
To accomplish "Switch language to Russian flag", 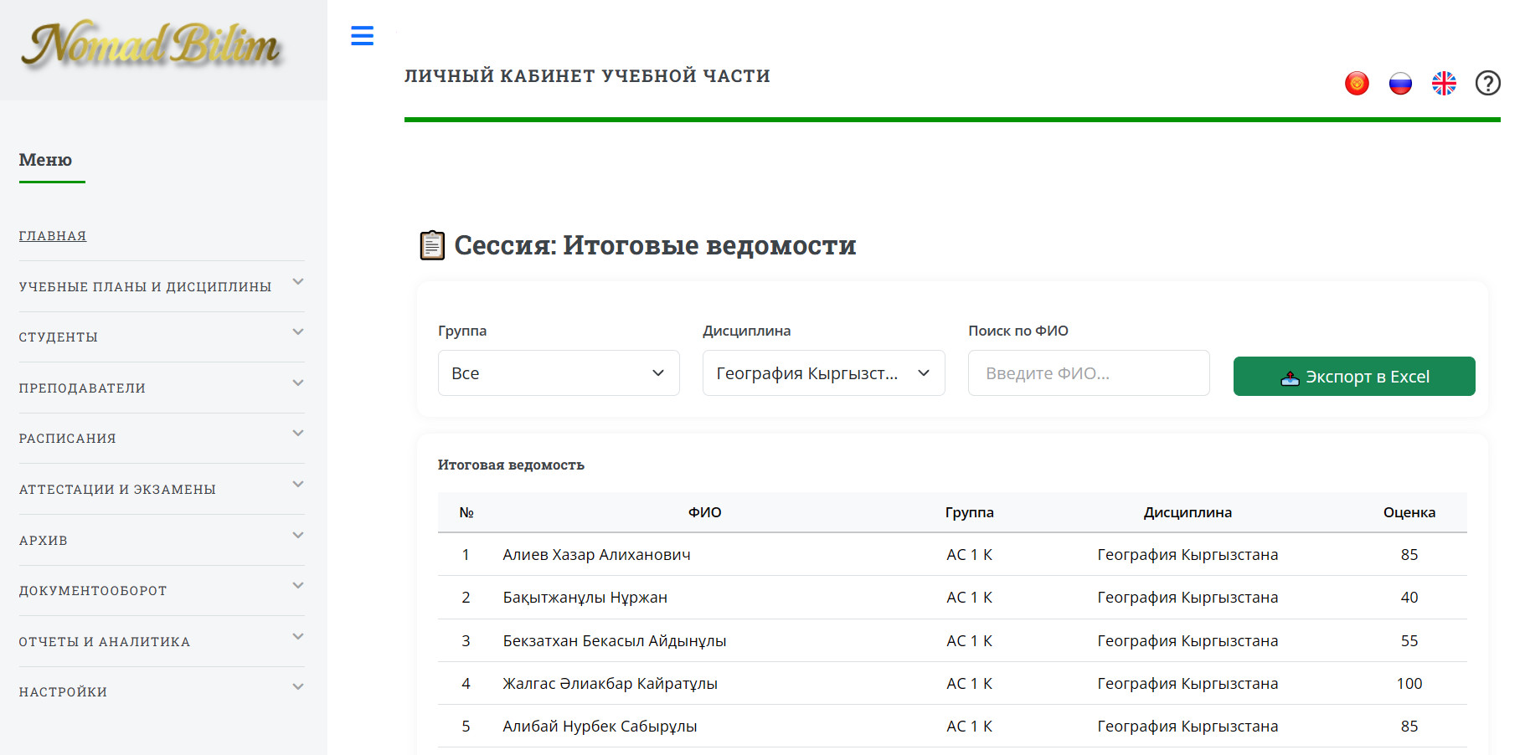I will (1400, 83).
